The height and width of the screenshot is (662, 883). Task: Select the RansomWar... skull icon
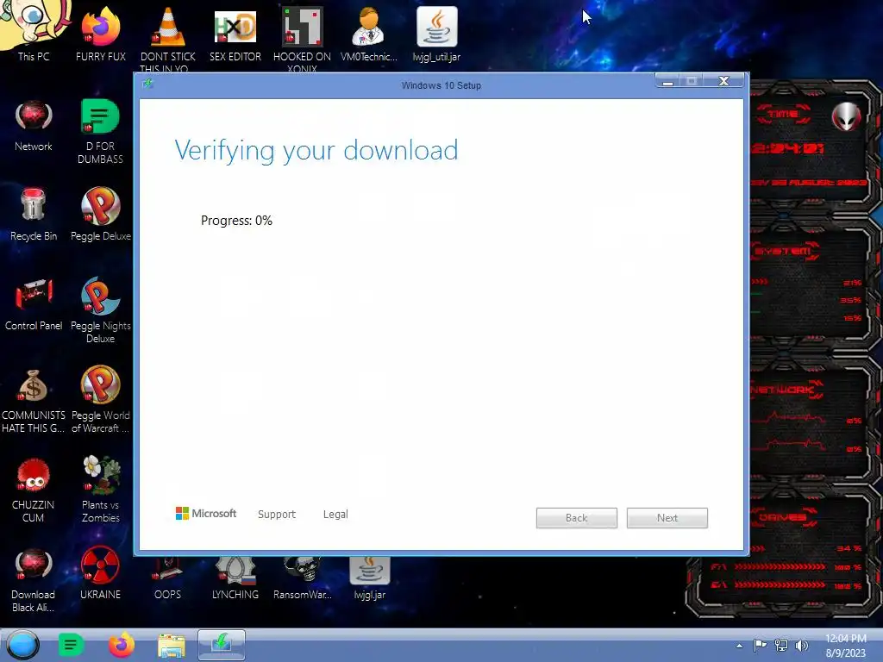click(x=303, y=578)
